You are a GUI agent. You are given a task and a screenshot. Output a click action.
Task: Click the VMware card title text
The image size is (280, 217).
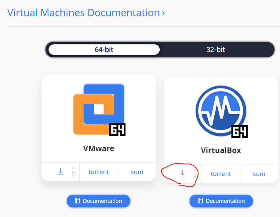[99, 148]
